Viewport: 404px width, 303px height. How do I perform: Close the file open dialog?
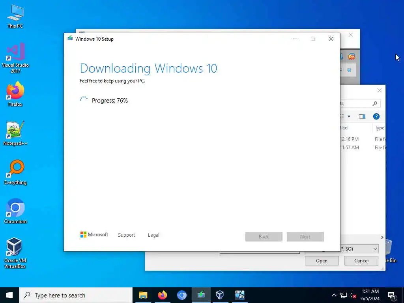(x=380, y=90)
